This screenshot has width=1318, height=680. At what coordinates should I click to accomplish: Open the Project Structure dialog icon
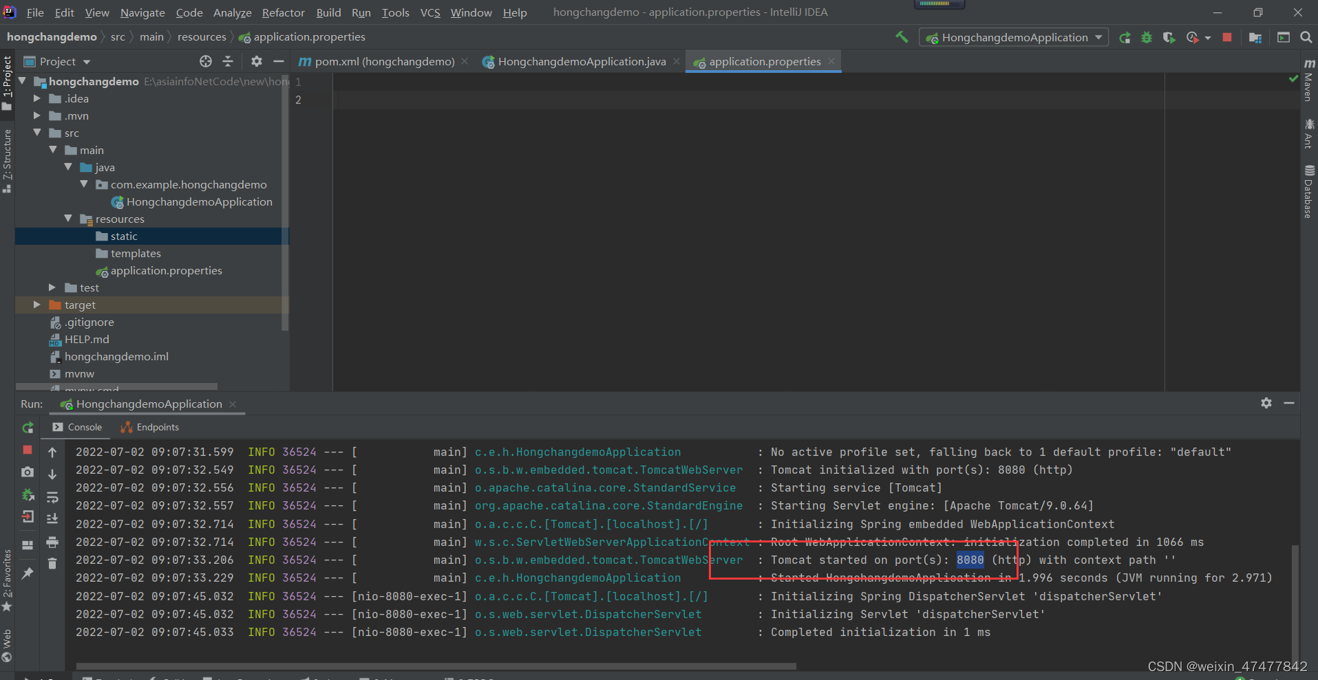pyautogui.click(x=1255, y=38)
